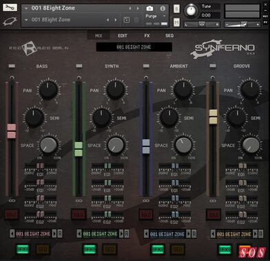The width and height of the screenshot is (270, 261).
Task: Go to next preset in second header row
Action: (x=116, y=20)
